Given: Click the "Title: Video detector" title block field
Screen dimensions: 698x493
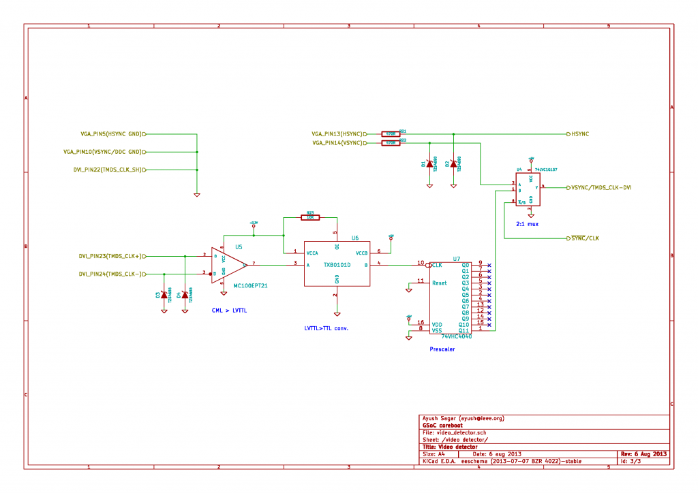Looking at the screenshot, I should tap(451, 447).
